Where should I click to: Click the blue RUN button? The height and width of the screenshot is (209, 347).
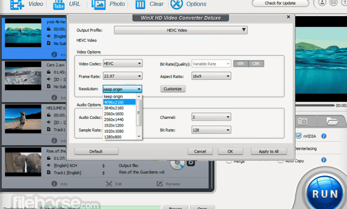(324, 194)
